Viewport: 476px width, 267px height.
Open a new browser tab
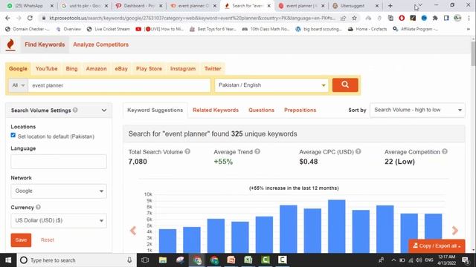[x=390, y=6]
